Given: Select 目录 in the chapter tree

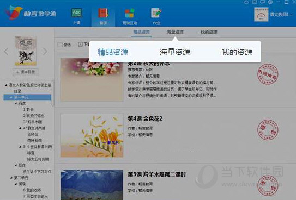Looking at the screenshot, I should tap(17, 91).
